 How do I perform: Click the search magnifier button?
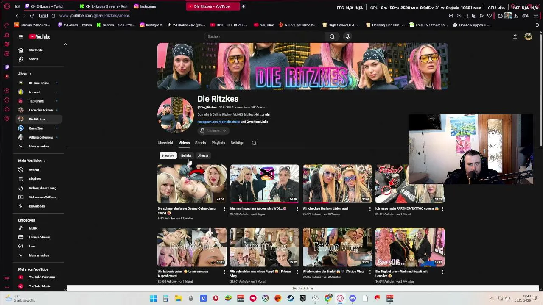(332, 36)
